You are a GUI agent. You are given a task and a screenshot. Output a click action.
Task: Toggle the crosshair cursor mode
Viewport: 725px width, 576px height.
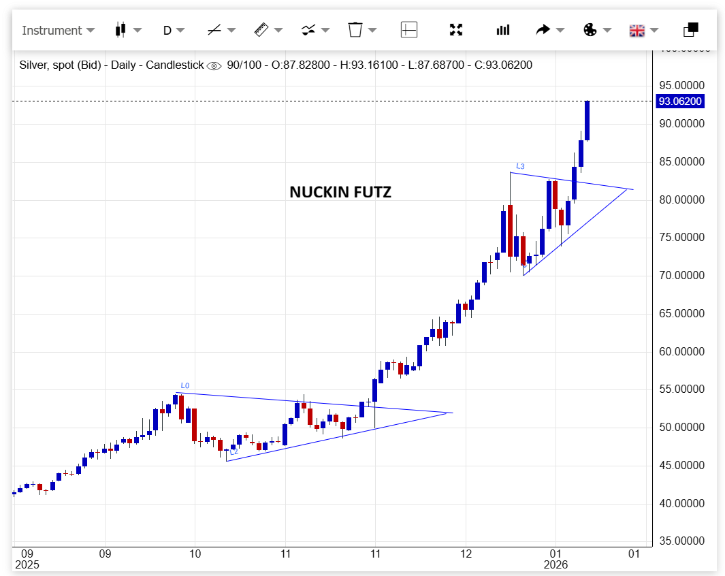(409, 30)
